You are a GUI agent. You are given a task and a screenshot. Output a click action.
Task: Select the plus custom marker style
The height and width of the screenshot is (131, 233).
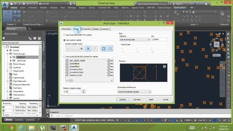82,48
